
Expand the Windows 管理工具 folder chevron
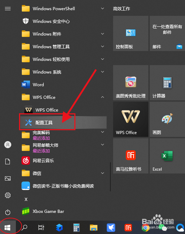(103, 46)
